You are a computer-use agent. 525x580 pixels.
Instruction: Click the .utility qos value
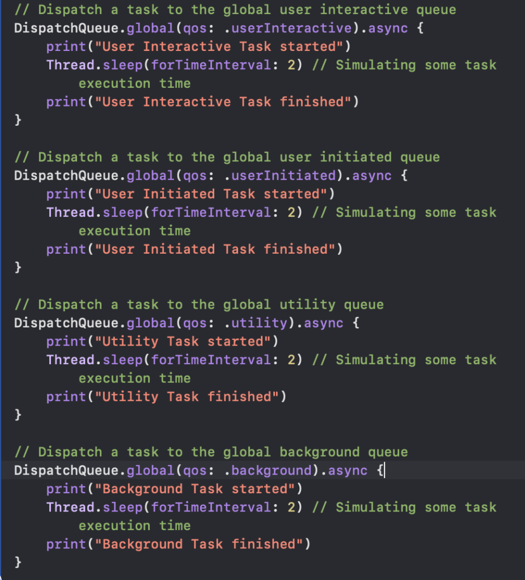pyautogui.click(x=256, y=323)
